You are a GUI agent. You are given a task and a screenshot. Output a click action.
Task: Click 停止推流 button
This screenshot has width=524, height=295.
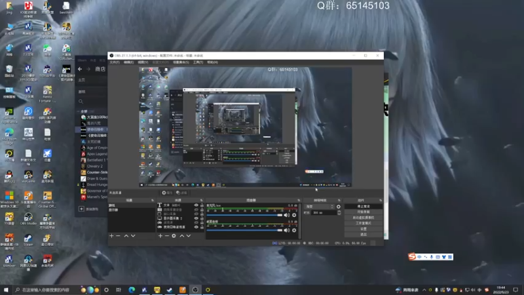[364, 206]
